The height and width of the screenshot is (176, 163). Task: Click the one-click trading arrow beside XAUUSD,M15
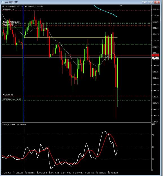pyautogui.click(x=3, y=7)
